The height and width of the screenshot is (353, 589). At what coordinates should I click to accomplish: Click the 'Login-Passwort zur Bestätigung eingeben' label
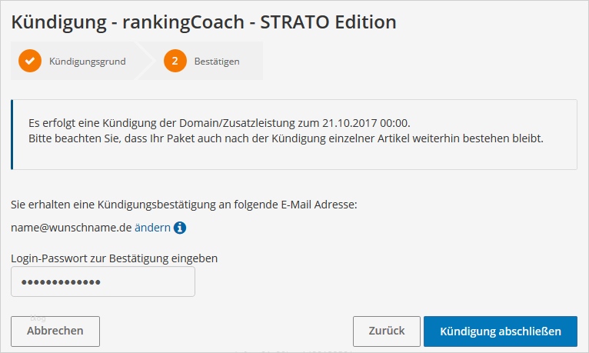[x=115, y=258]
